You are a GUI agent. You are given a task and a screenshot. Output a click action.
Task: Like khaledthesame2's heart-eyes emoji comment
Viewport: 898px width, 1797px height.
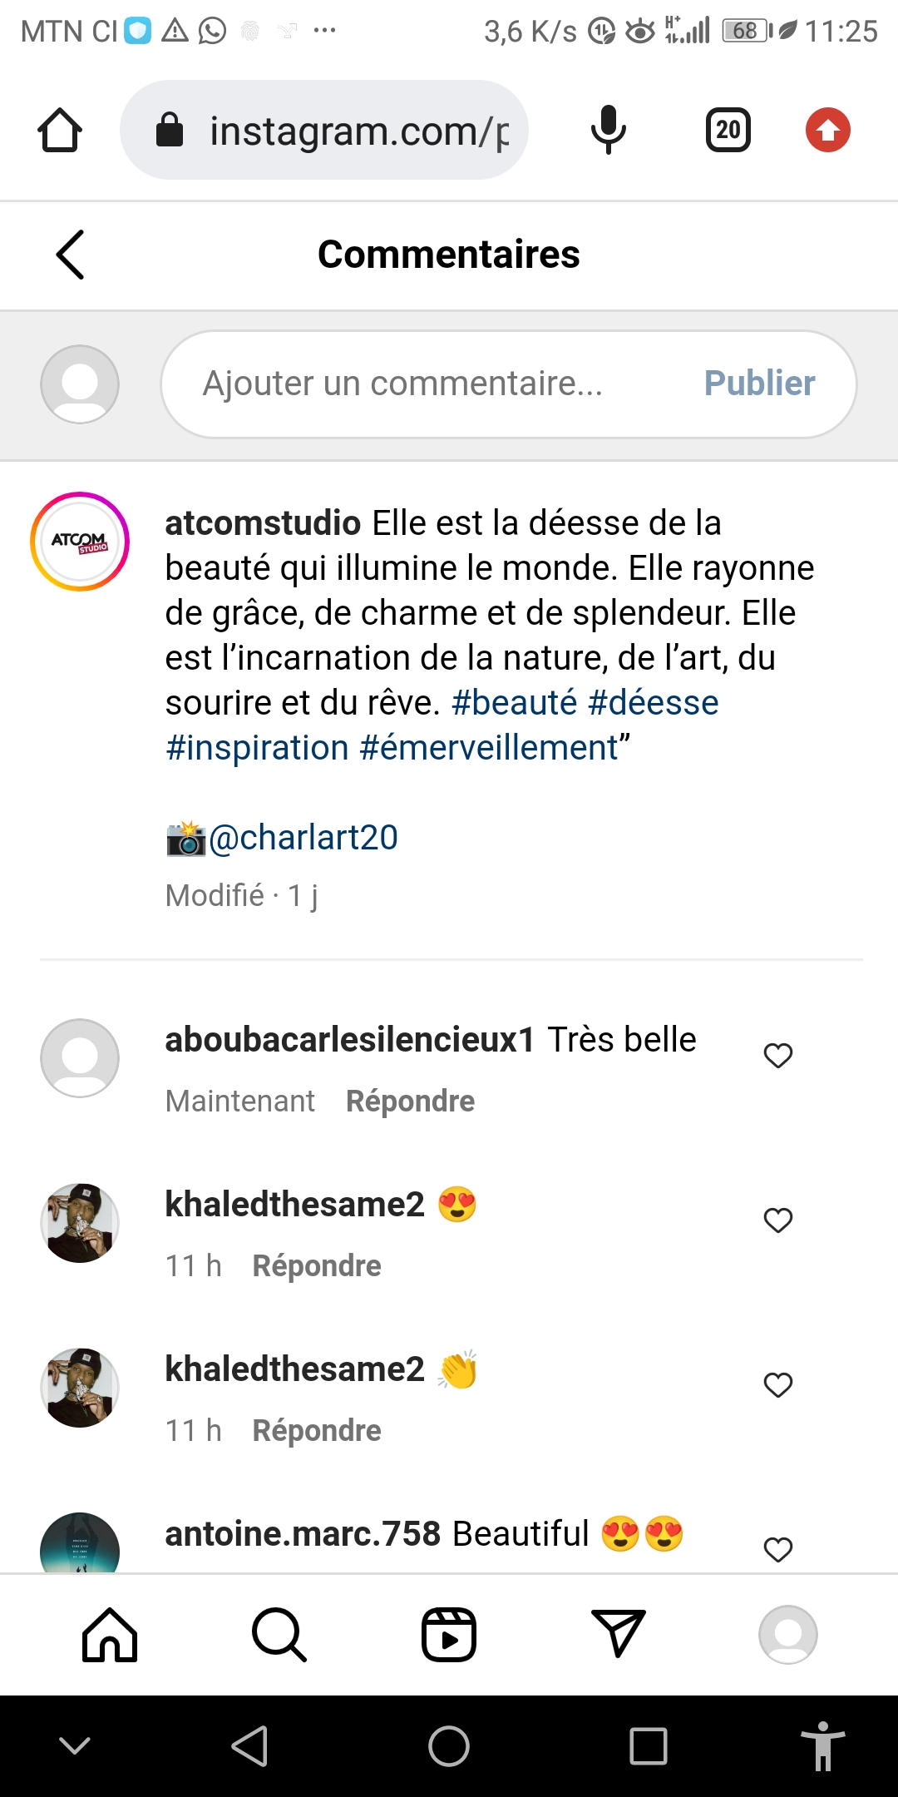point(778,1220)
